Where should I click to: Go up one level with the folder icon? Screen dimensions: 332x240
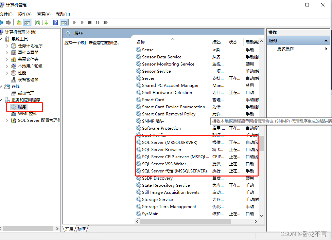[x=19, y=22]
